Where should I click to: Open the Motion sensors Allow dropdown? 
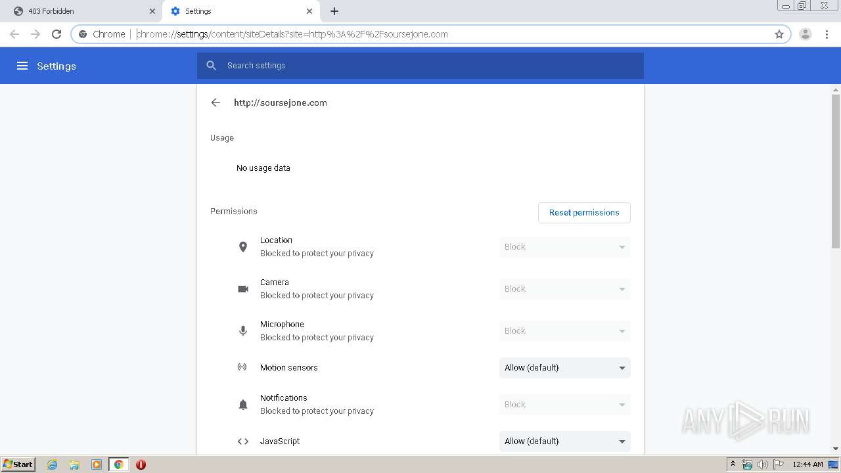[x=564, y=368]
